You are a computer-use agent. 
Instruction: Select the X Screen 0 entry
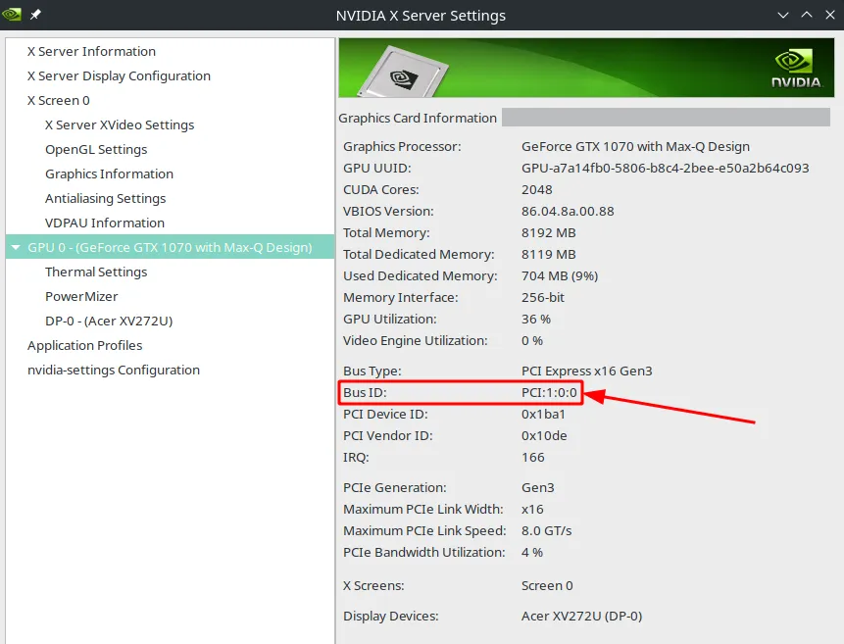click(x=58, y=100)
